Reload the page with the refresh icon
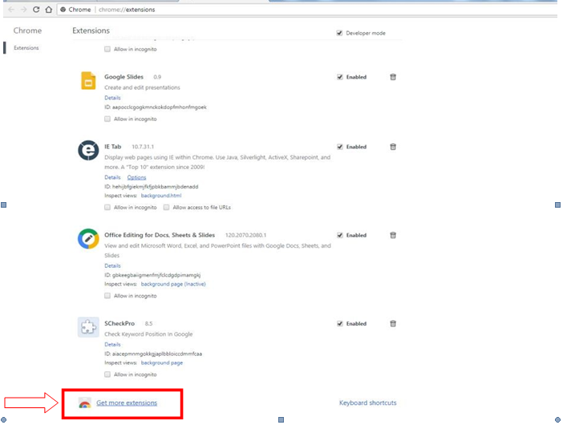567x429 pixels. pos(36,10)
